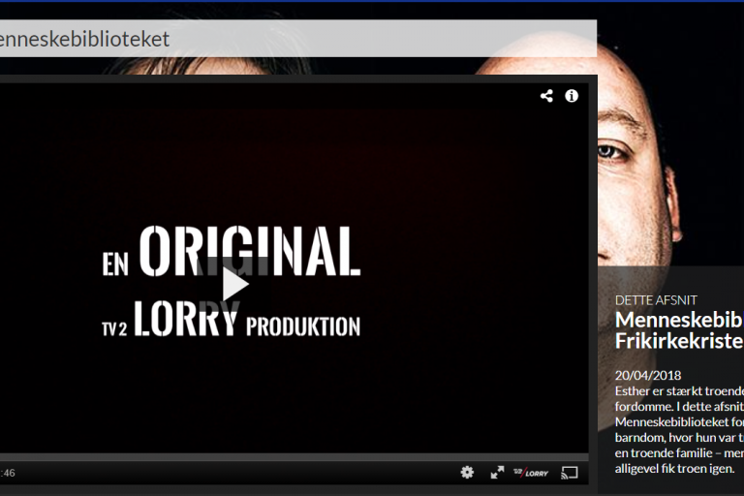Open the video info icon

coord(572,96)
